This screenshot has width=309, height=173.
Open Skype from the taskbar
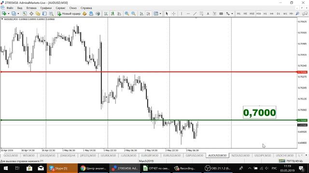coord(62,168)
